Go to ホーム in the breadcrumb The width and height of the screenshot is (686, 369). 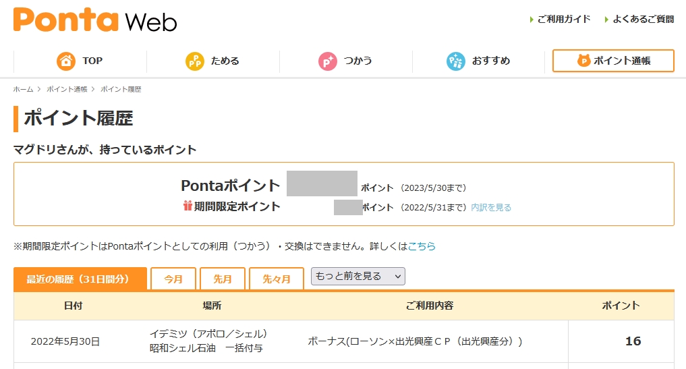(x=23, y=89)
